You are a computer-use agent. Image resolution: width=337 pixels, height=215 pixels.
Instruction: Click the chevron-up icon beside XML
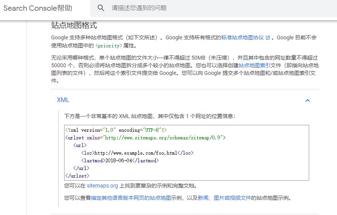(x=308, y=100)
